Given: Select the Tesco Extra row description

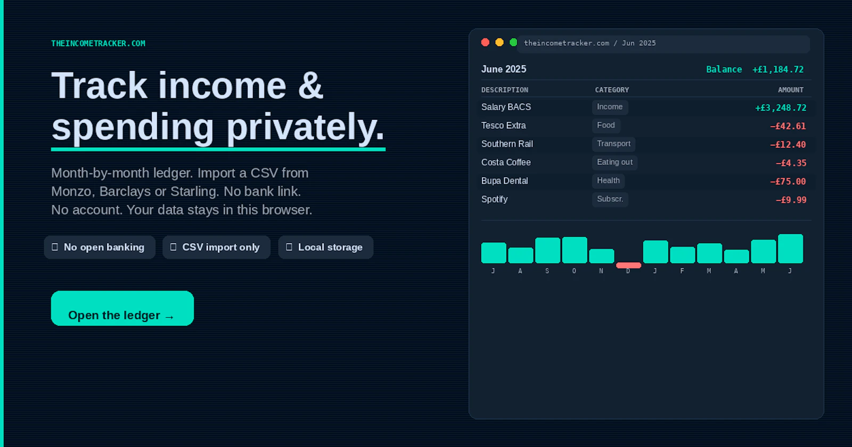Looking at the screenshot, I should coord(504,126).
